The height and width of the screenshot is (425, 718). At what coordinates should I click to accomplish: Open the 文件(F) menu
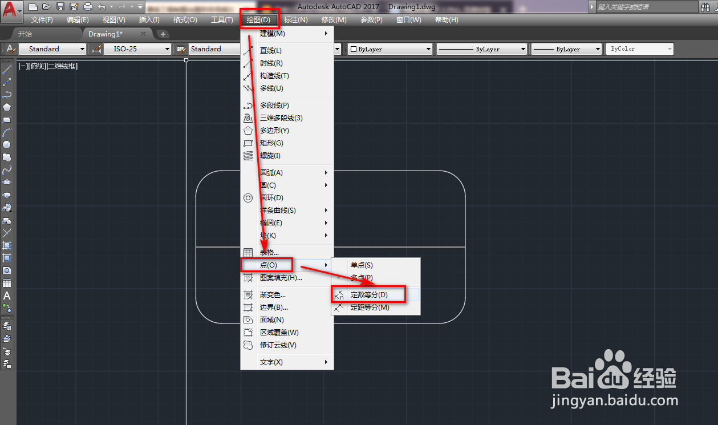42,19
